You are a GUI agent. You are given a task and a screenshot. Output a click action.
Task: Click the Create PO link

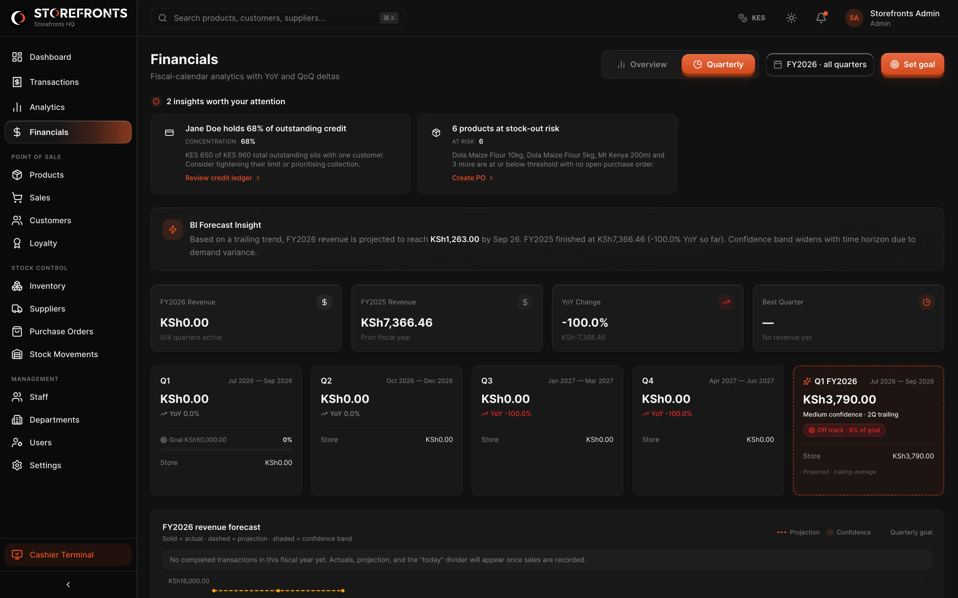pos(473,178)
